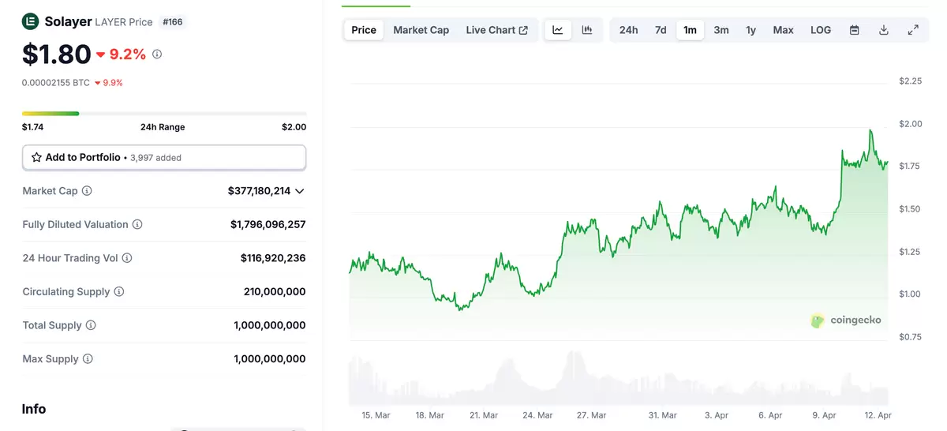Show Circulating Supply info icon
The image size is (947, 431).
coord(119,291)
